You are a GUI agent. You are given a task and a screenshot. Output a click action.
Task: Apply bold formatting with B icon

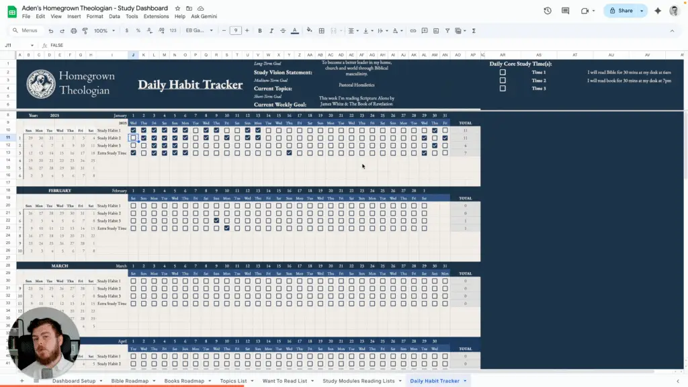pos(260,31)
